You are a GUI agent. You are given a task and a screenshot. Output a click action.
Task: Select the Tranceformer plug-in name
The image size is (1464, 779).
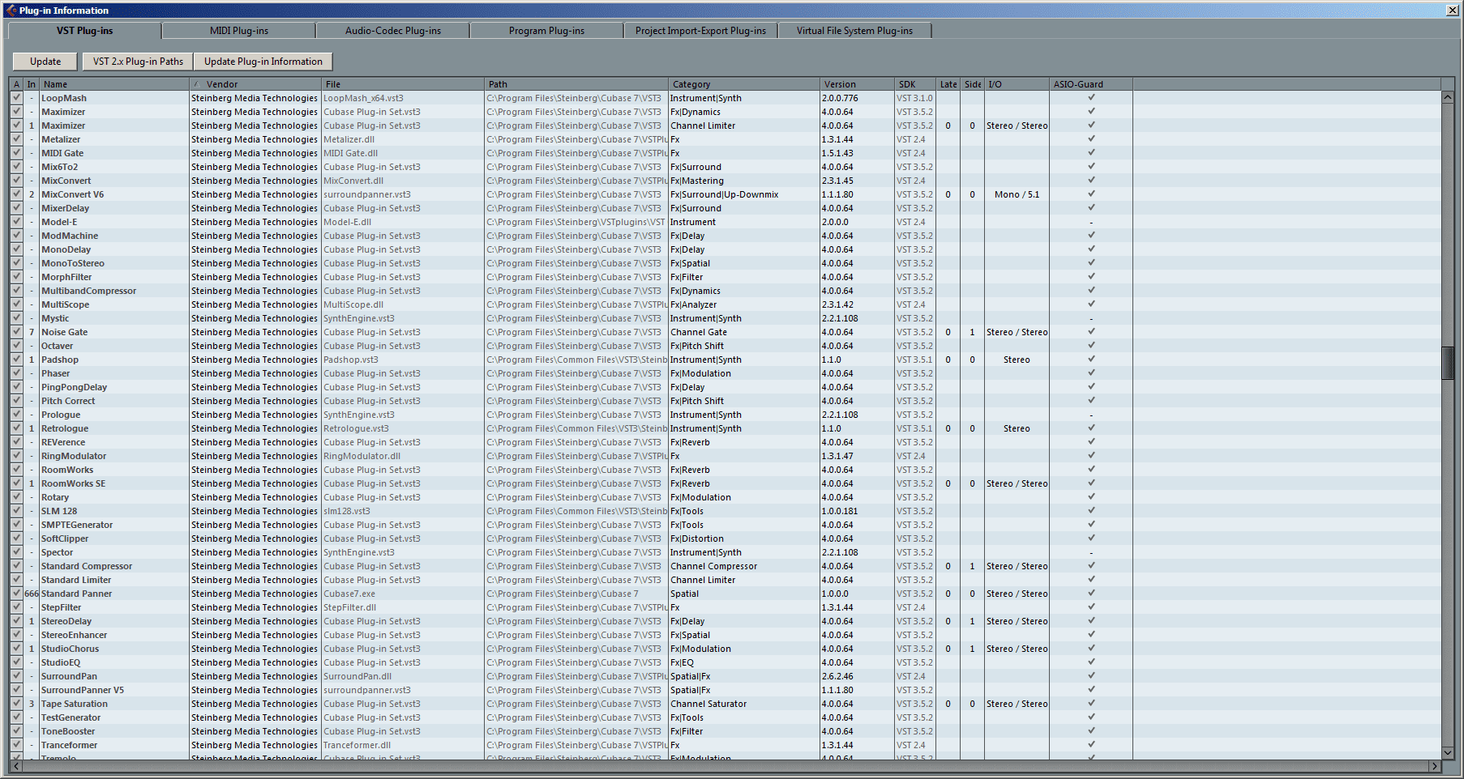pos(69,745)
